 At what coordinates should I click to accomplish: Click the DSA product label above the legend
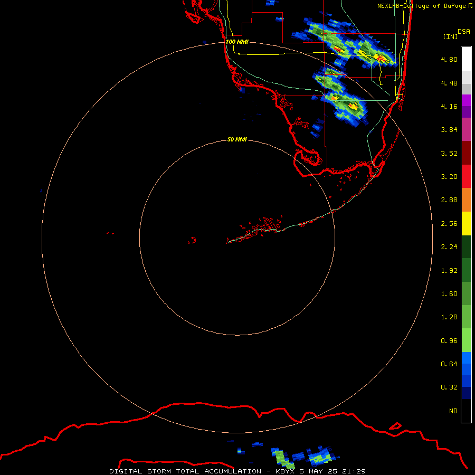[x=464, y=31]
